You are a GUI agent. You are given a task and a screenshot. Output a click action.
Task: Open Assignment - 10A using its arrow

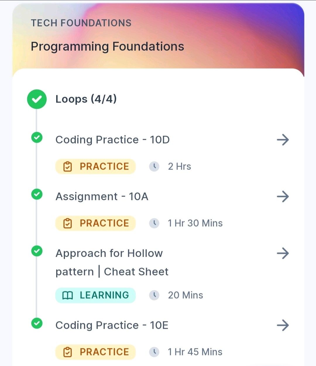pyautogui.click(x=283, y=197)
